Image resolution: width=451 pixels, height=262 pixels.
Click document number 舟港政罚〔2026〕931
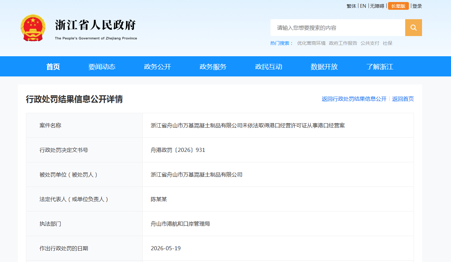[x=178, y=150]
